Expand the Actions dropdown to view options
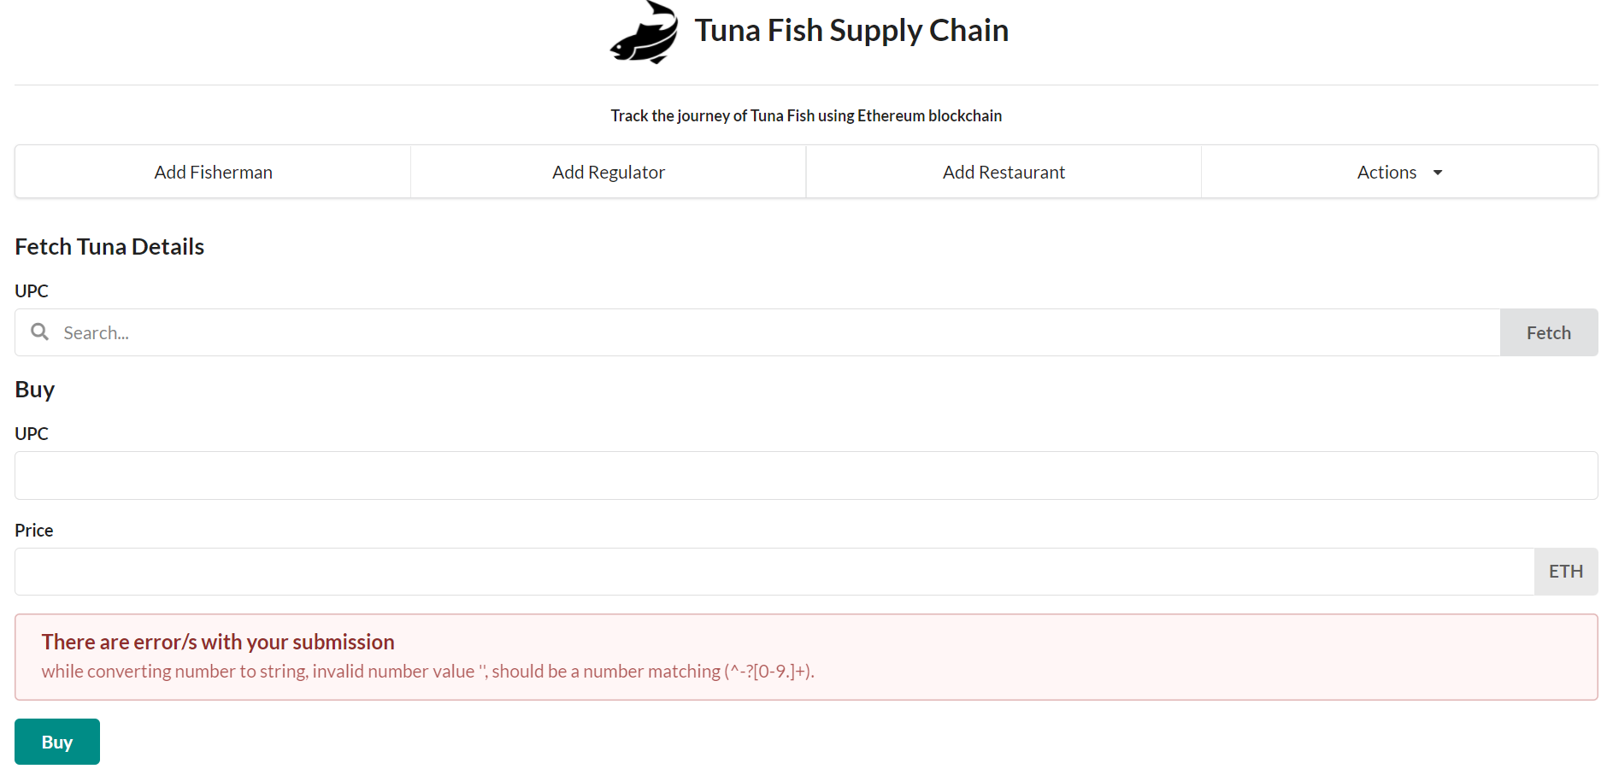This screenshot has height=769, width=1607. [x=1399, y=172]
